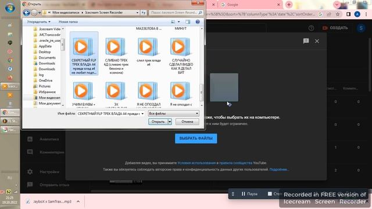Click the file name input field
This screenshot has height=209, width=372.
pyautogui.click(x=109, y=114)
